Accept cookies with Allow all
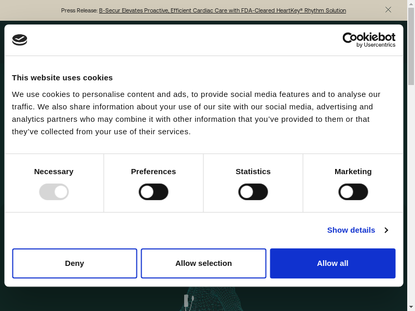 pyautogui.click(x=333, y=263)
